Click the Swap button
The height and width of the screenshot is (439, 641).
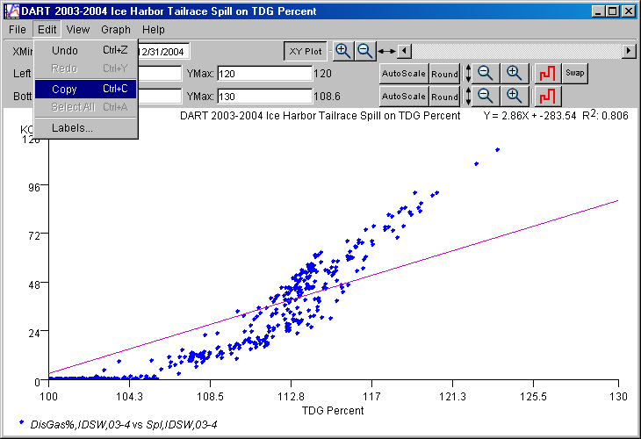click(x=575, y=73)
